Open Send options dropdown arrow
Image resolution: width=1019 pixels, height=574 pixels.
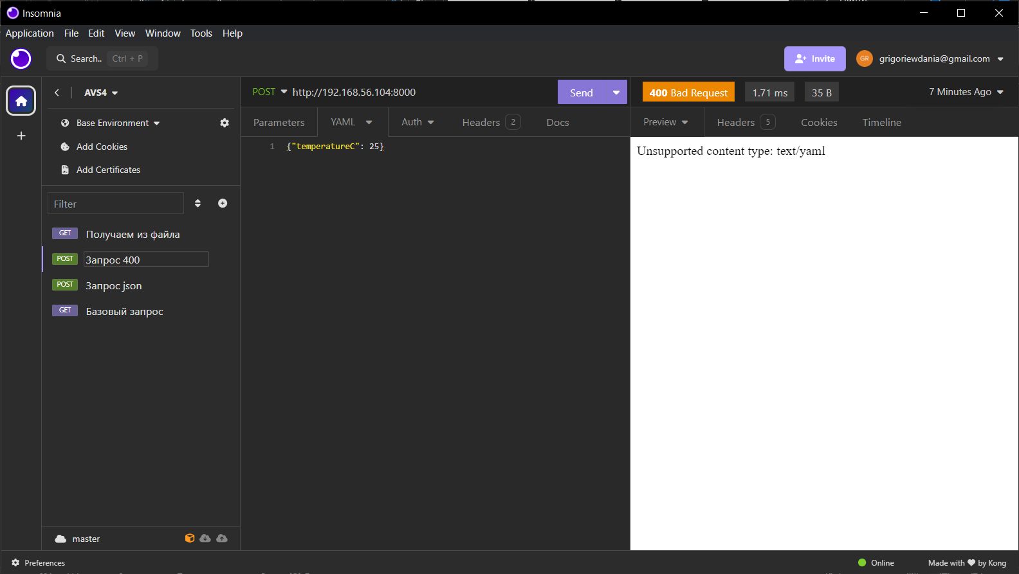(x=616, y=93)
